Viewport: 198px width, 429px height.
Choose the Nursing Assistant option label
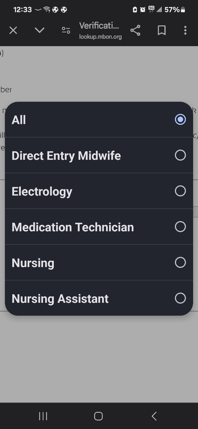[x=60, y=299]
